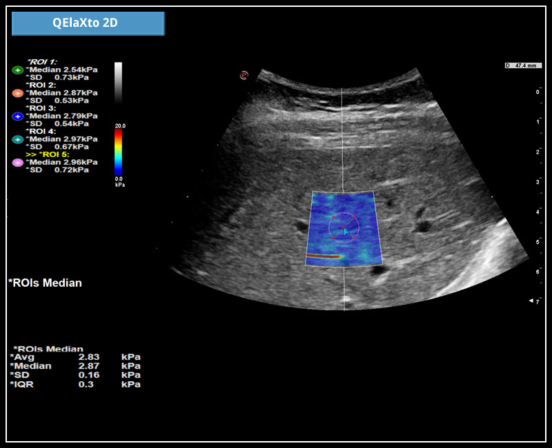Click the D 47.4 mm depth readout
This screenshot has height=448, width=552.
click(x=524, y=65)
